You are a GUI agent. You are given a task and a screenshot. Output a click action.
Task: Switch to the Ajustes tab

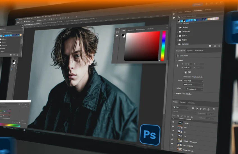pos(190,51)
